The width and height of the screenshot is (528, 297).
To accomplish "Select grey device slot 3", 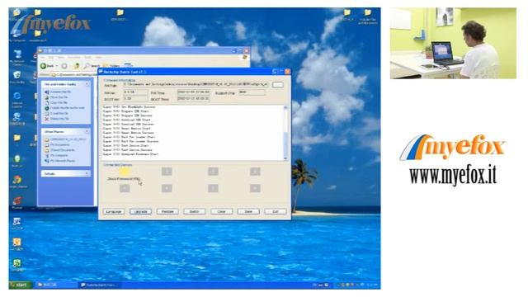I will tap(213, 172).
